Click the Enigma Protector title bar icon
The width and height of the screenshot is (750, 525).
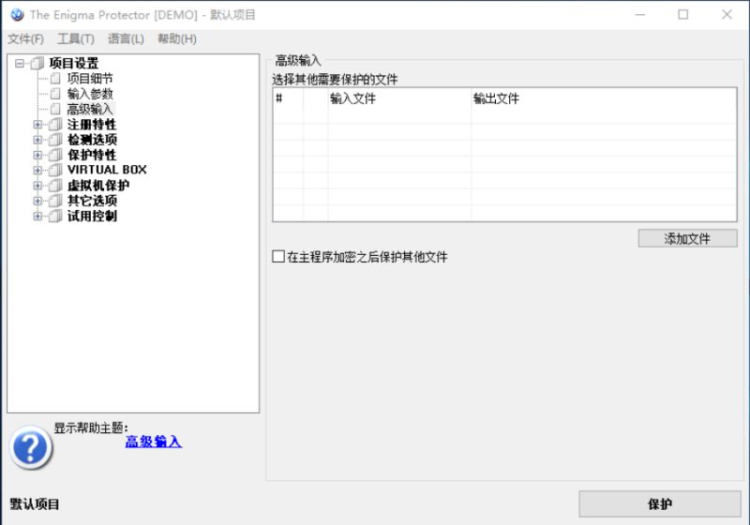(17, 15)
